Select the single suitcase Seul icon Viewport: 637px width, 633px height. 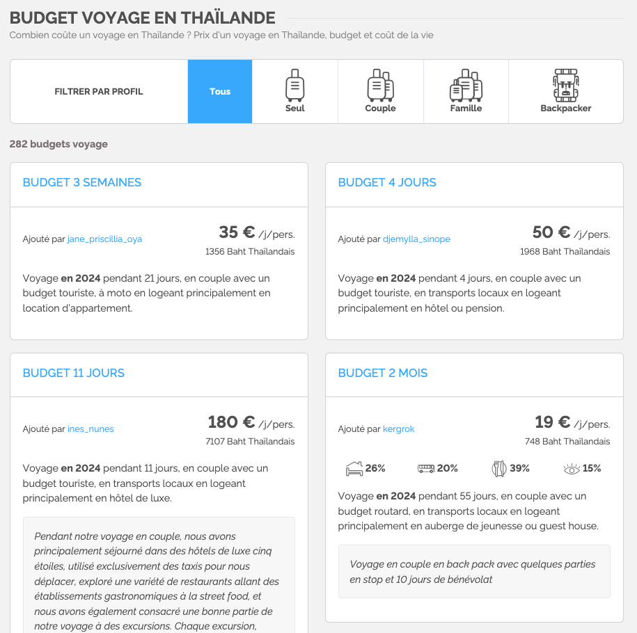pos(294,86)
